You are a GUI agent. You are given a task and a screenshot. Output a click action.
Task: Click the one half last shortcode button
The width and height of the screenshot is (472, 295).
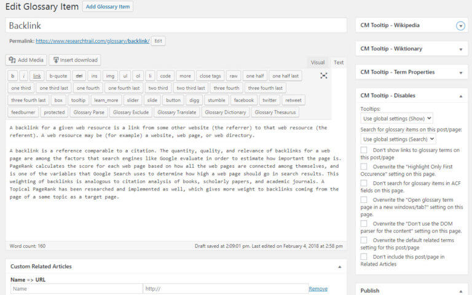pyautogui.click(x=285, y=76)
